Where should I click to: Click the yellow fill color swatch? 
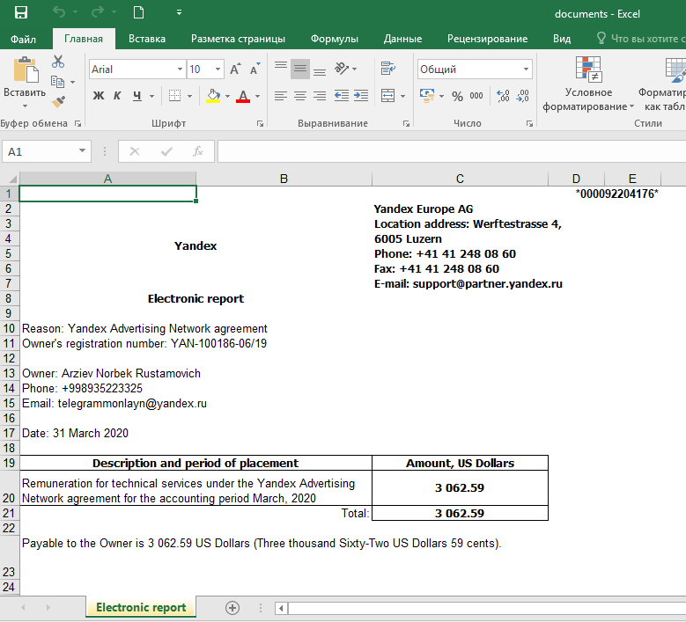[213, 96]
